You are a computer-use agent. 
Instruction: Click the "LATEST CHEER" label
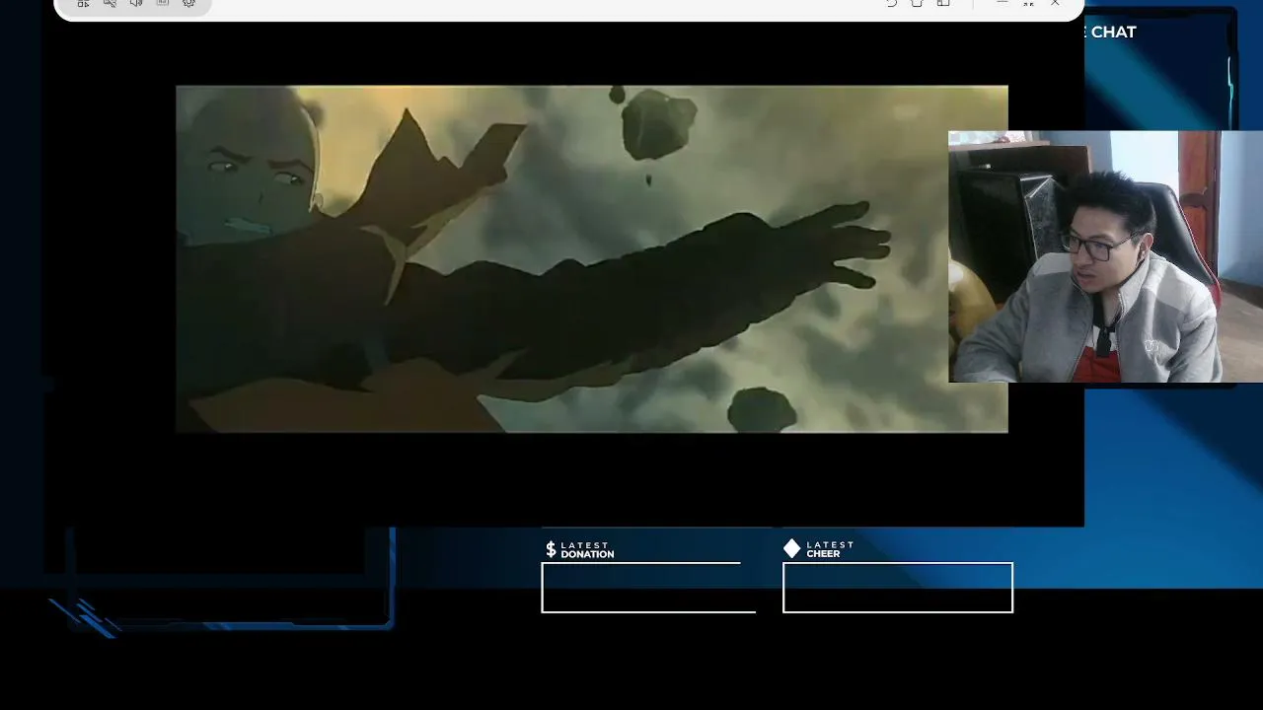pos(830,549)
